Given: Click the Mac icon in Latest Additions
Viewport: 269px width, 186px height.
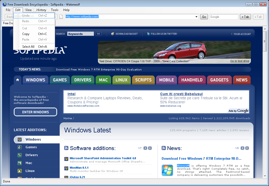Looking at the screenshot, I should coord(20,163).
